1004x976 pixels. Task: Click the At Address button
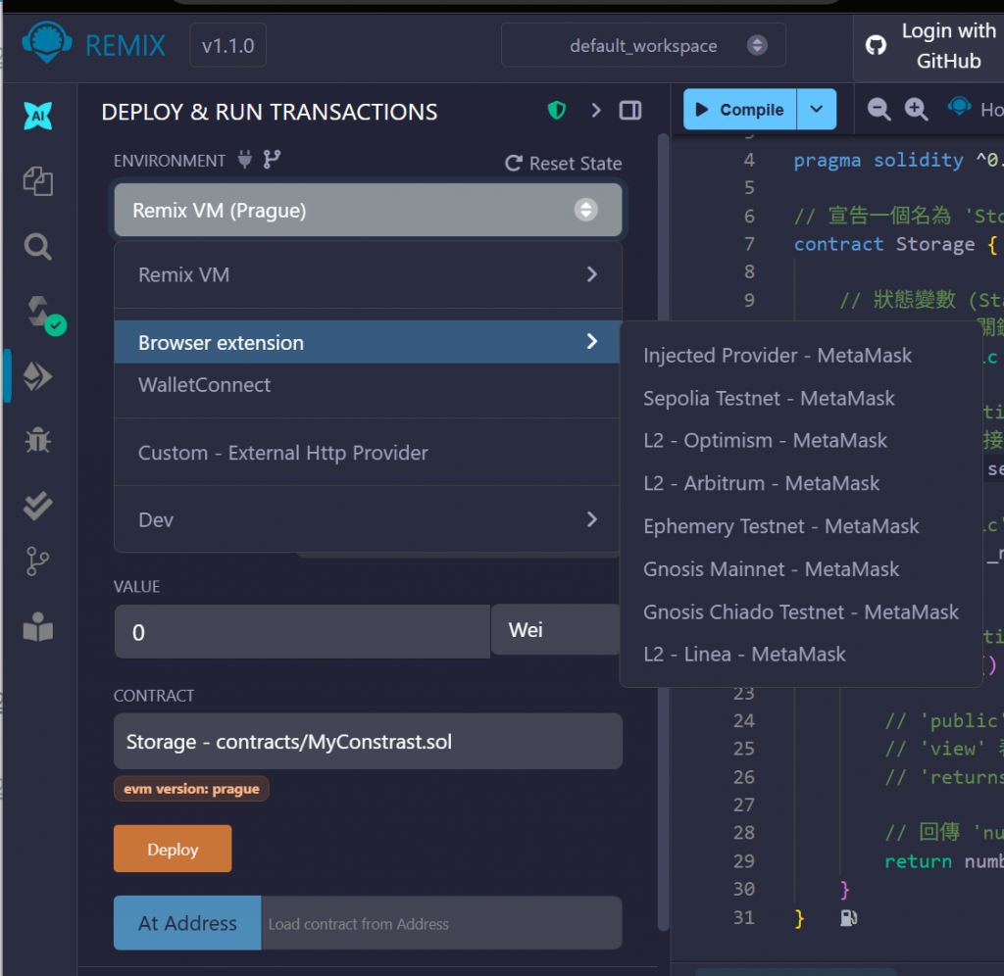187,923
